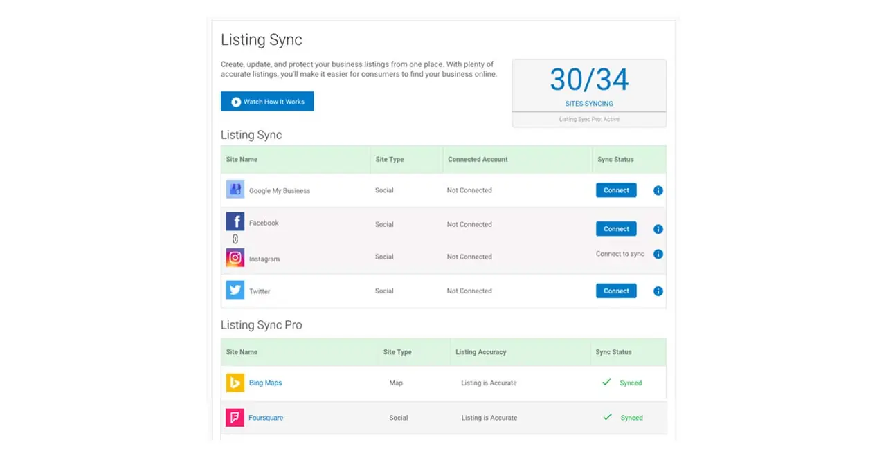Connect the Twitter account
886x451 pixels.
[x=616, y=291]
